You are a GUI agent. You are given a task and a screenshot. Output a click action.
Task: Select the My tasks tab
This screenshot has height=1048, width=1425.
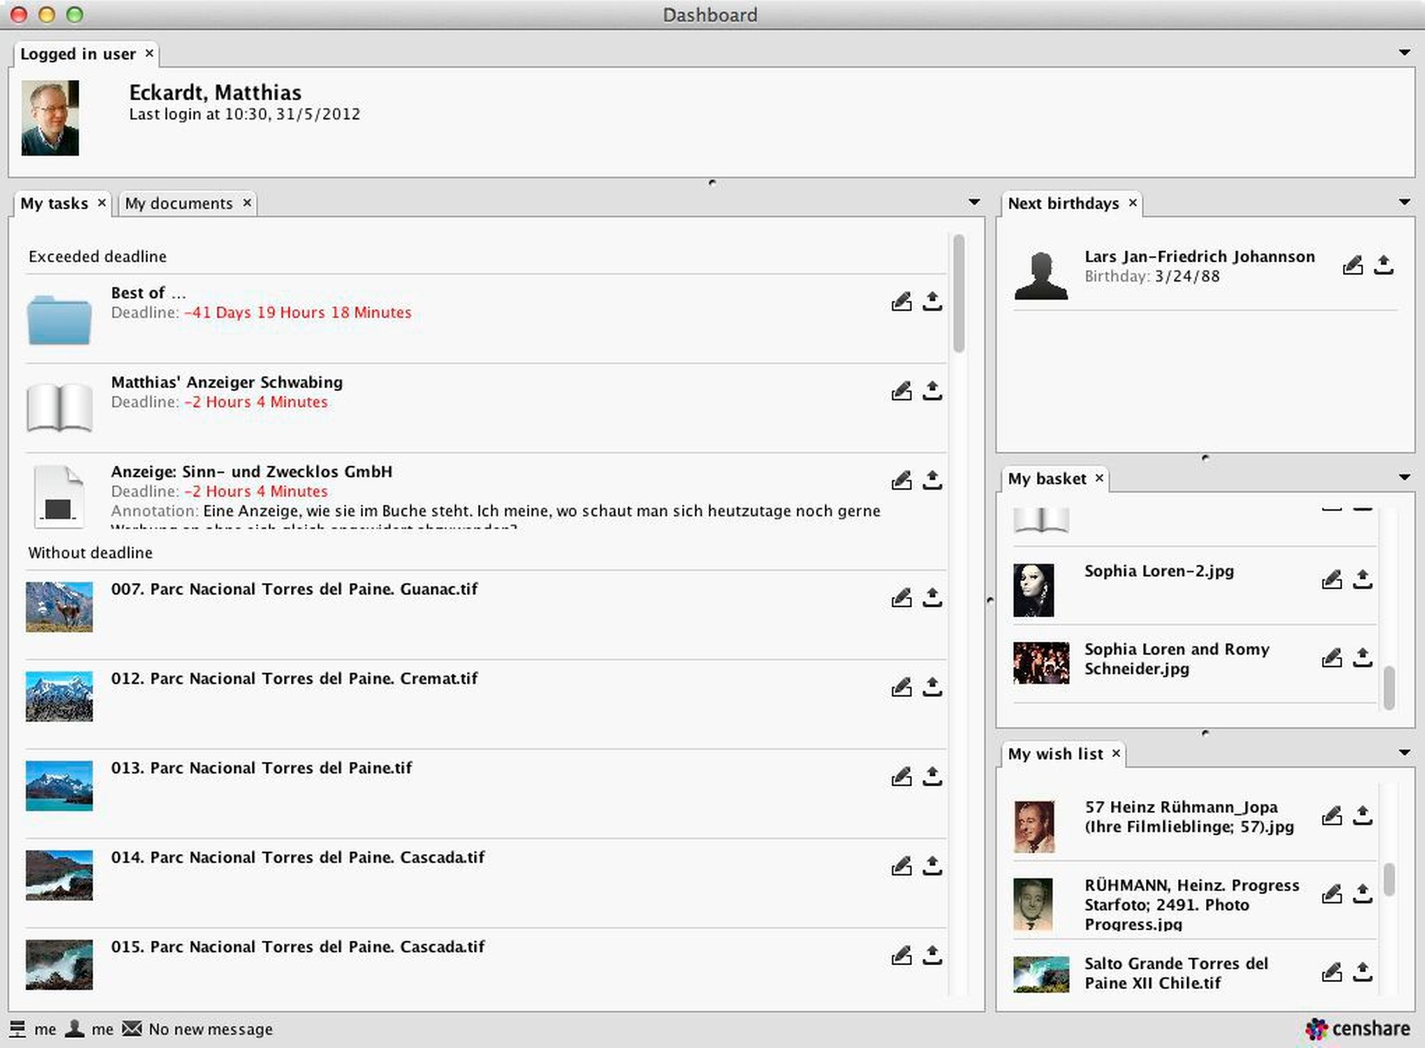pos(54,203)
